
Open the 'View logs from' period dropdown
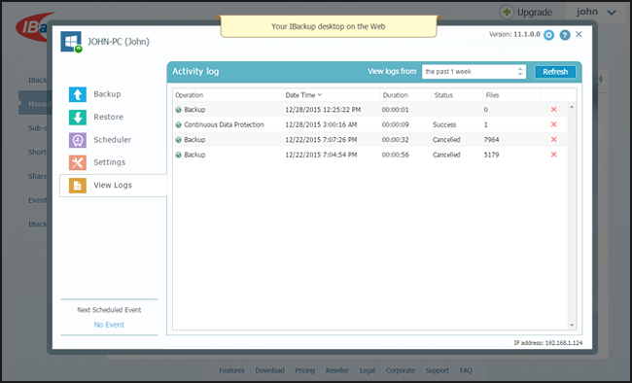pyautogui.click(x=474, y=72)
